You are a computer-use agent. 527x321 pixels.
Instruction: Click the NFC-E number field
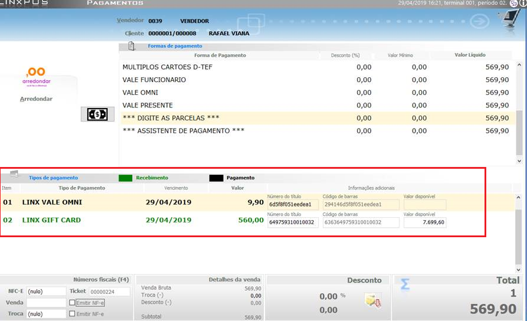[x=46, y=291]
